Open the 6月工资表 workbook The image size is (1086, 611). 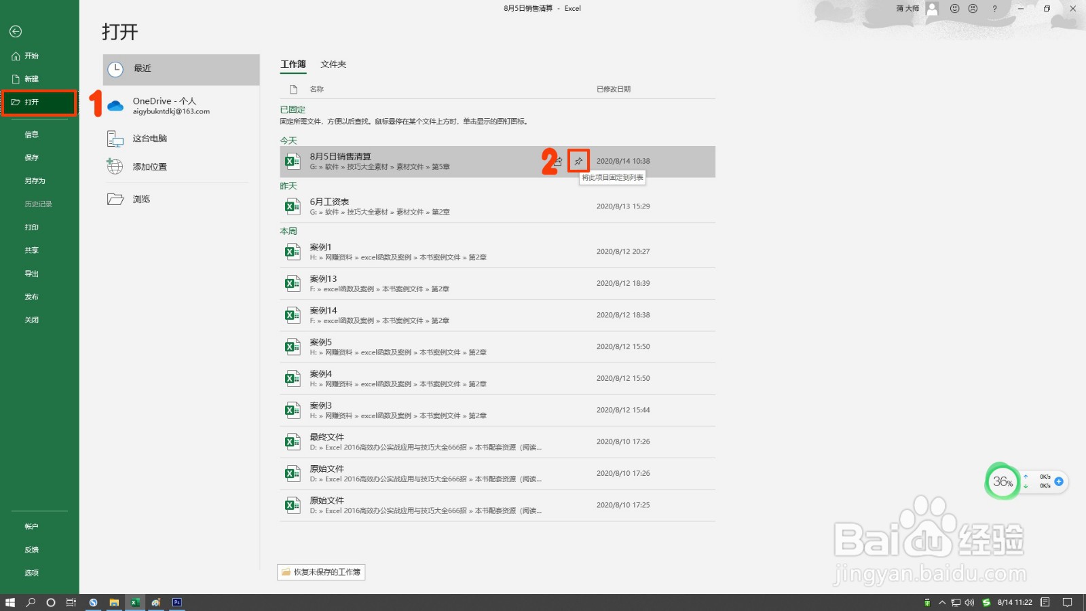pyautogui.click(x=498, y=206)
